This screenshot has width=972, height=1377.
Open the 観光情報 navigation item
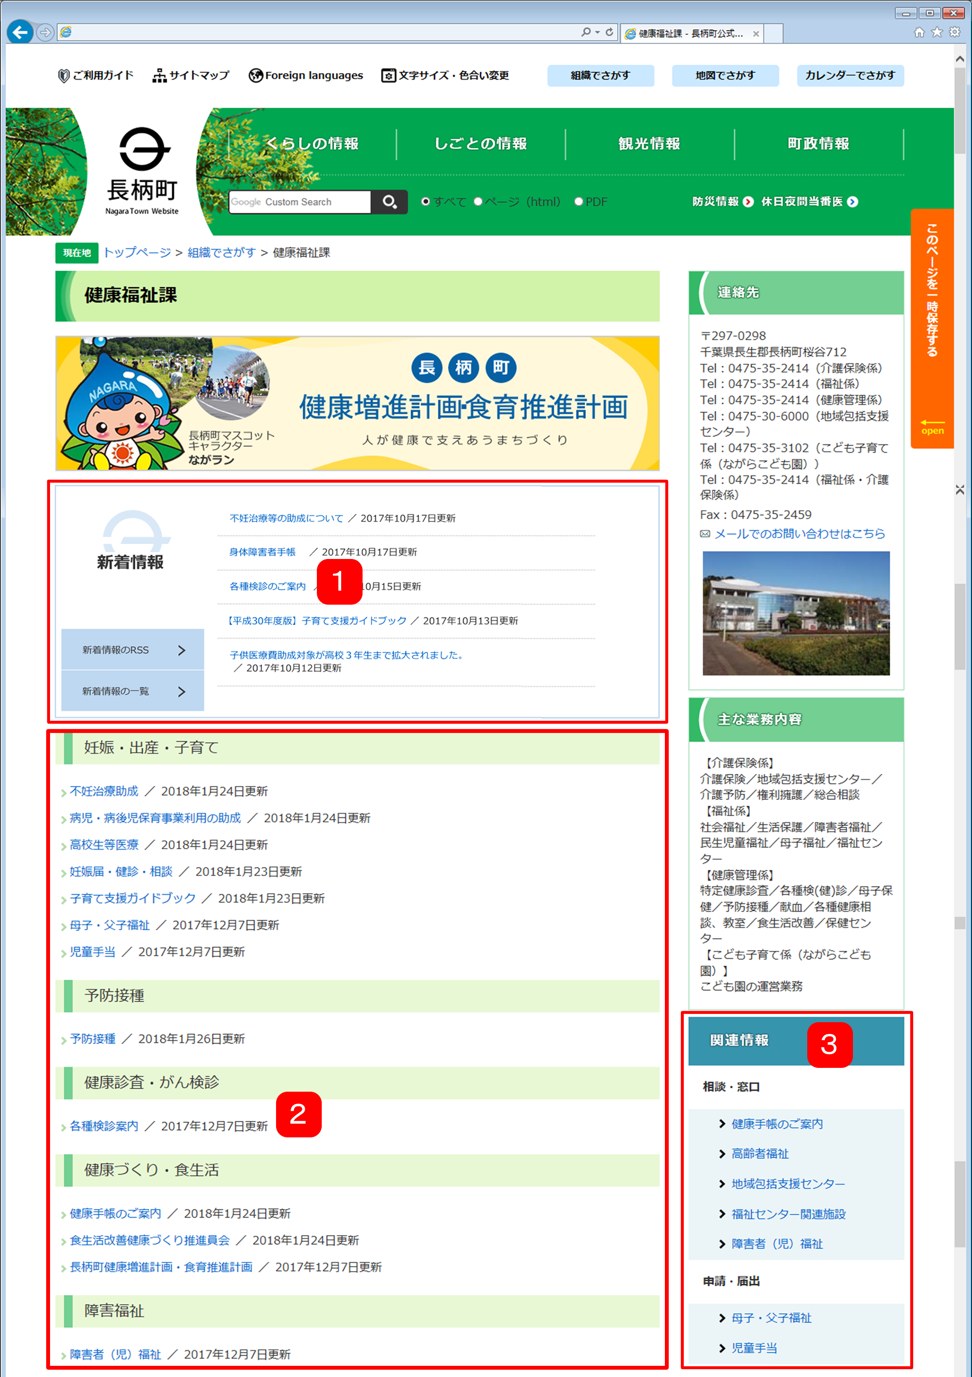click(x=649, y=144)
